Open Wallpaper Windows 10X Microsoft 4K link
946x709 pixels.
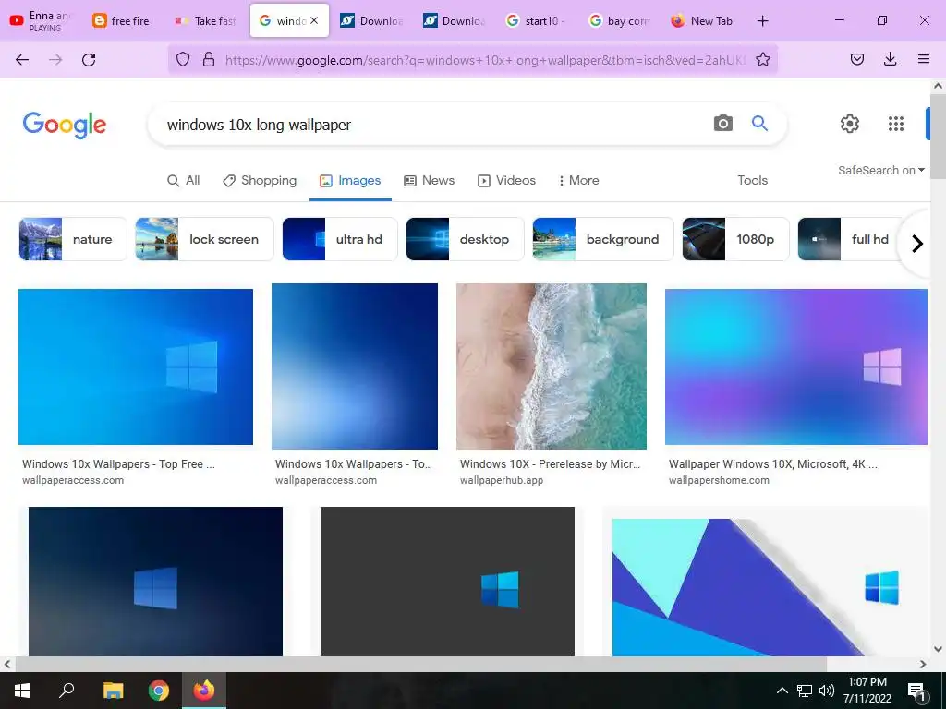click(x=773, y=472)
